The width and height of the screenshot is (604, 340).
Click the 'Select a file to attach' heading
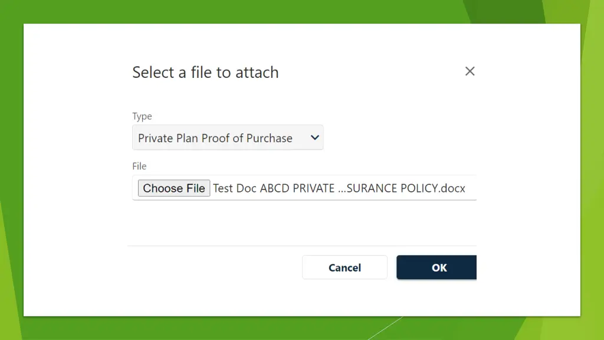click(205, 73)
